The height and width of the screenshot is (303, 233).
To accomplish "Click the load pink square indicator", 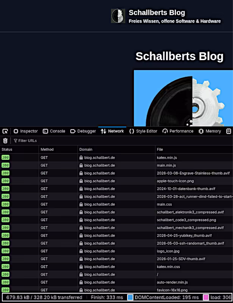I will click(x=206, y=297).
